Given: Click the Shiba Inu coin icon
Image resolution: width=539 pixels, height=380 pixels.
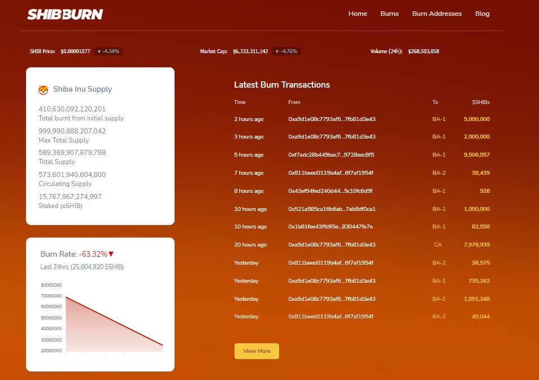Looking at the screenshot, I should pos(44,90).
